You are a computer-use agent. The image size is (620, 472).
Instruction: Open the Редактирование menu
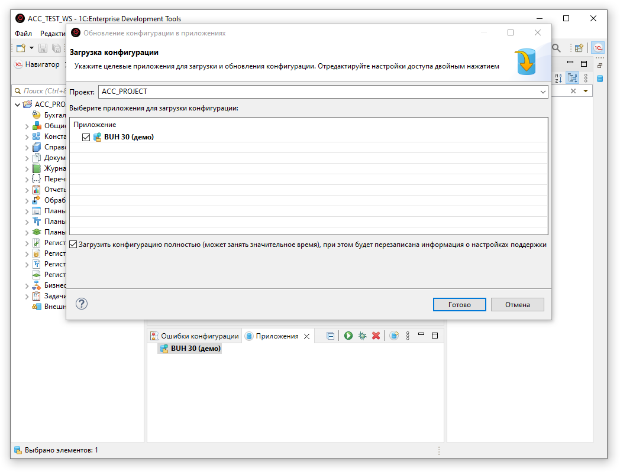coord(53,34)
